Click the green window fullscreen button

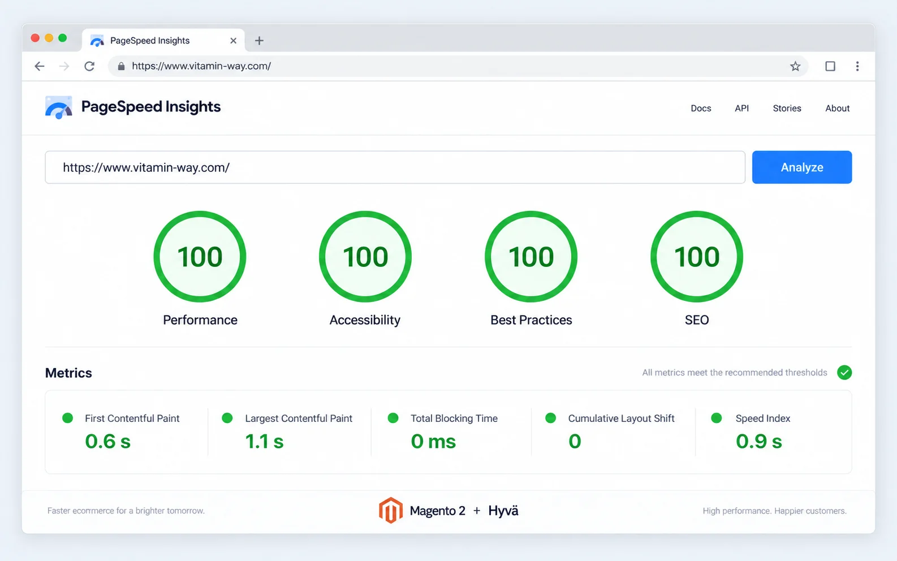tap(62, 38)
